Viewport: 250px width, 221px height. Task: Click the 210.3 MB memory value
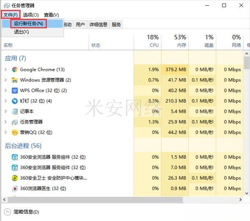click(176, 101)
